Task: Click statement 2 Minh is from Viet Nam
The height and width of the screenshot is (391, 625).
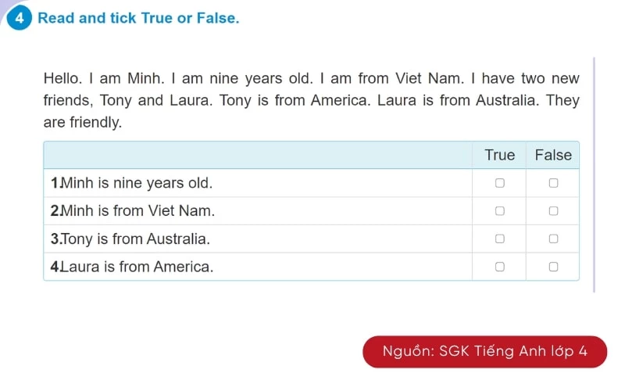Action: 132,210
